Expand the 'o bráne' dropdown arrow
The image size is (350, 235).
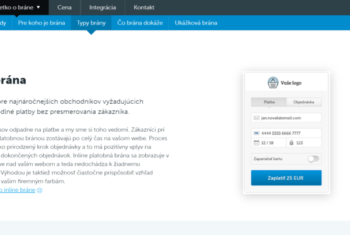[x=38, y=8]
